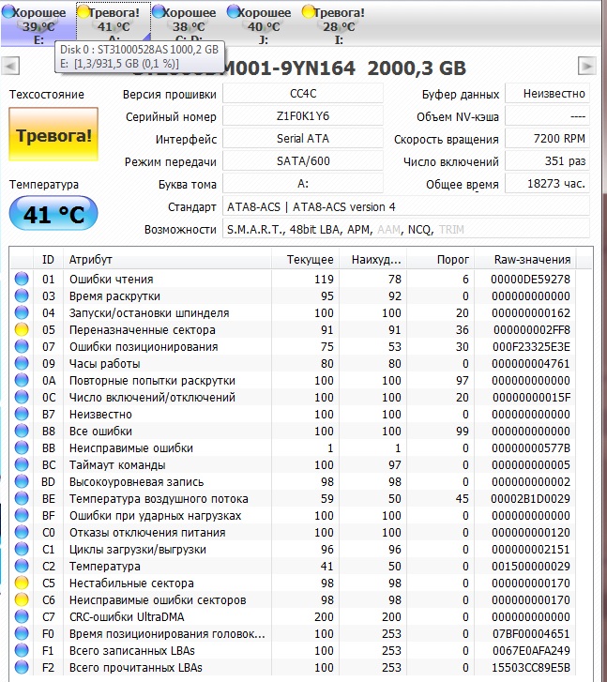Click the Текущее column header
This screenshot has width=607, height=682.
306,260
